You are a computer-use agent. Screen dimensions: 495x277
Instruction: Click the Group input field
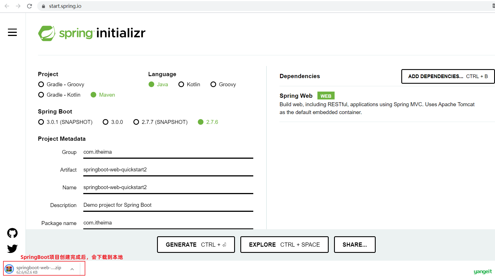click(168, 152)
